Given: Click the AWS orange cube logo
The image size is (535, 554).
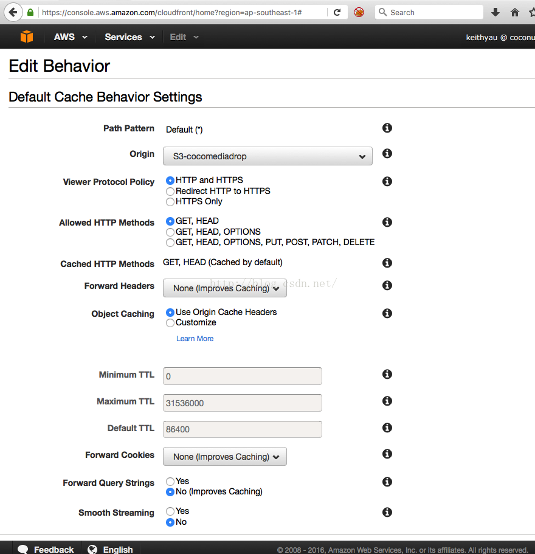Looking at the screenshot, I should click(x=26, y=37).
